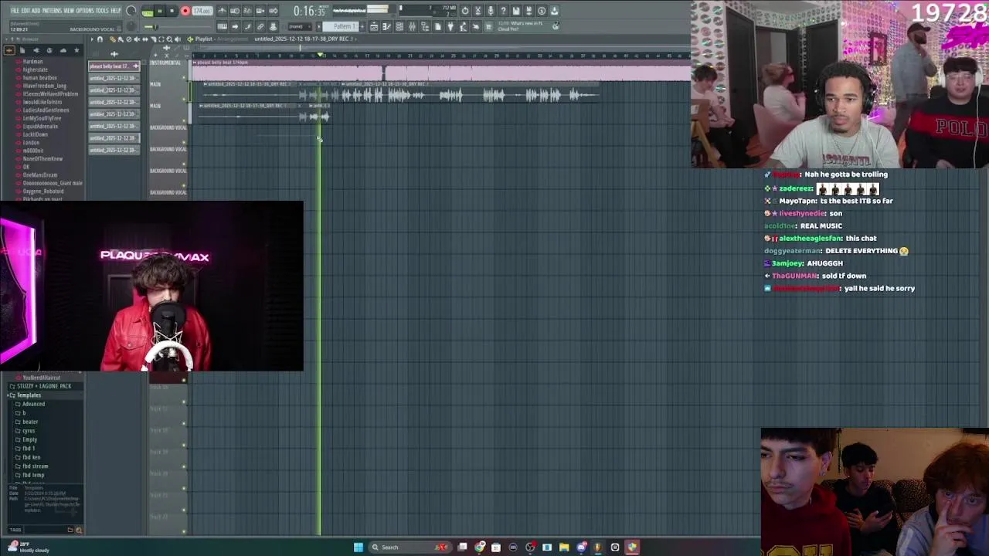
Task: Arm the red record button
Action: click(x=185, y=11)
